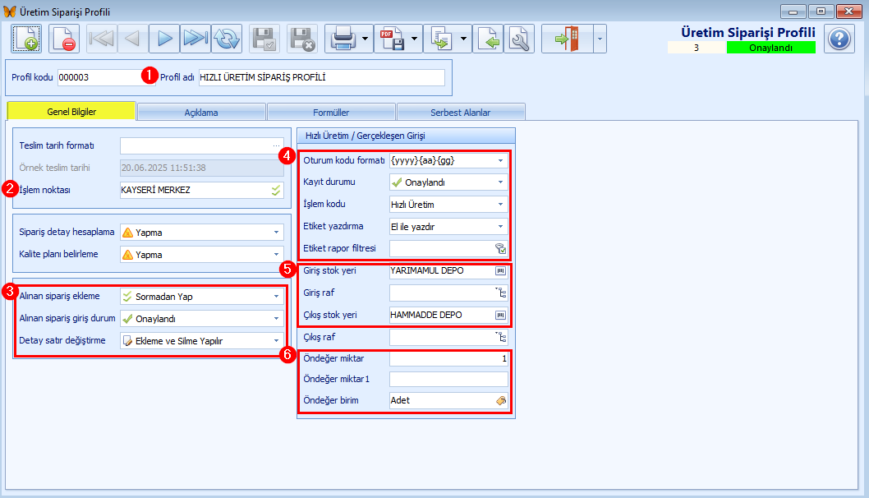869x498 pixels.
Task: Exit the form using the door icon
Action: click(567, 39)
